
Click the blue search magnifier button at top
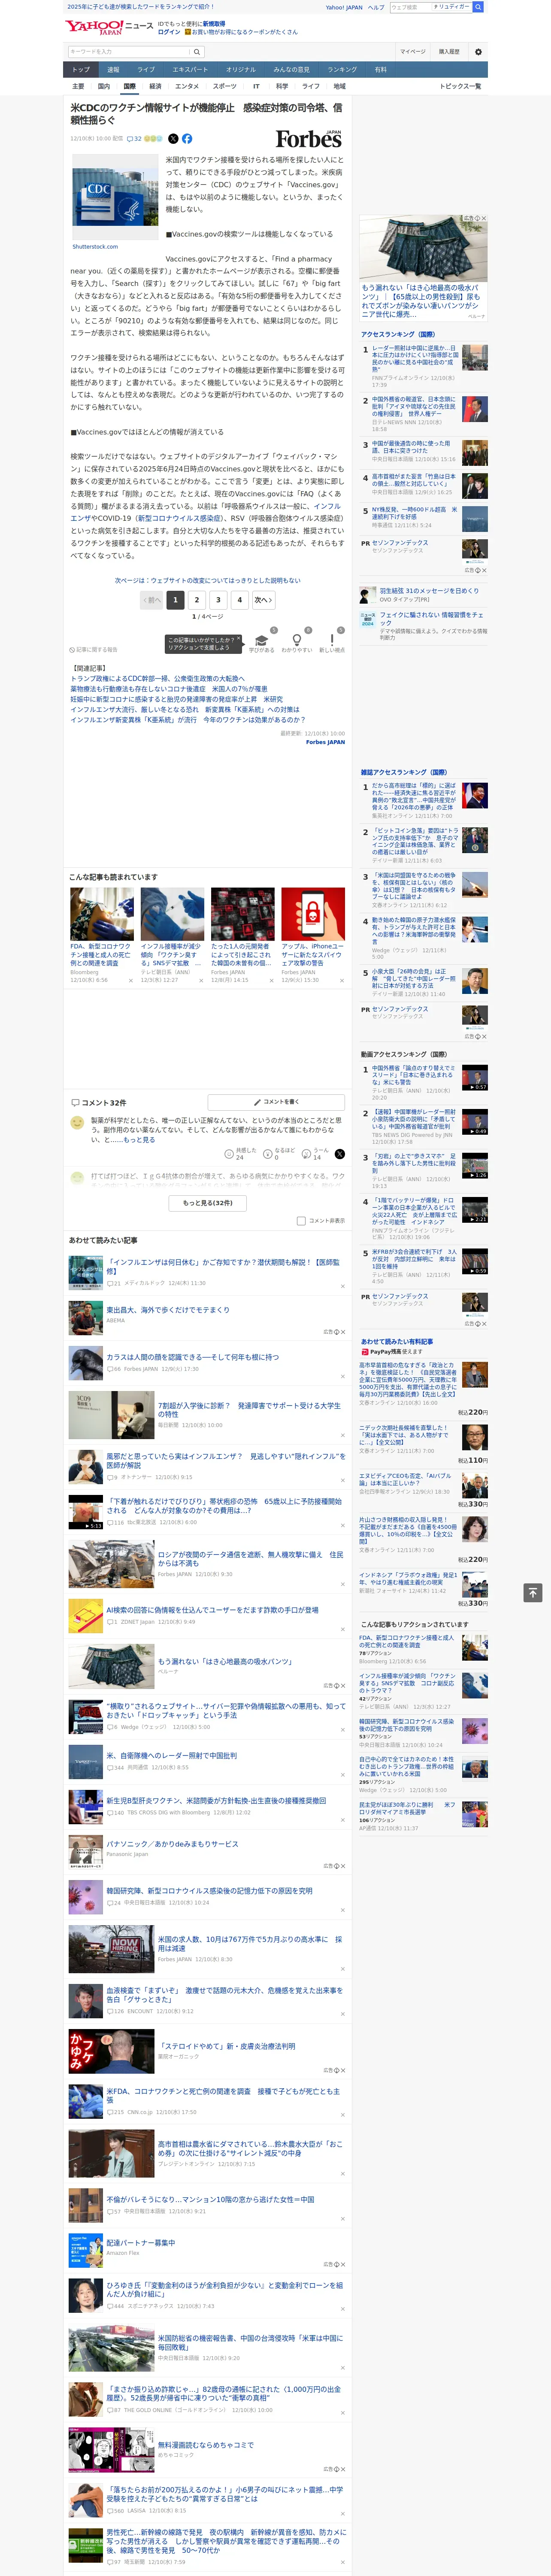tap(478, 7)
